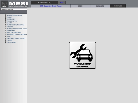This screenshot has width=138, height=103.
Task: Select STEERING text in tree
Action: (10, 27)
